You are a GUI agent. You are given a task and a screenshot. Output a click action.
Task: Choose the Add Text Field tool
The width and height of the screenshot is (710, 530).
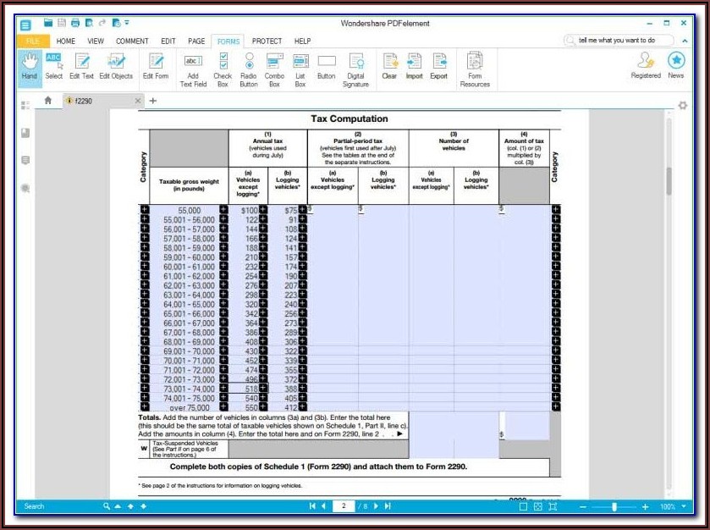coord(193,69)
